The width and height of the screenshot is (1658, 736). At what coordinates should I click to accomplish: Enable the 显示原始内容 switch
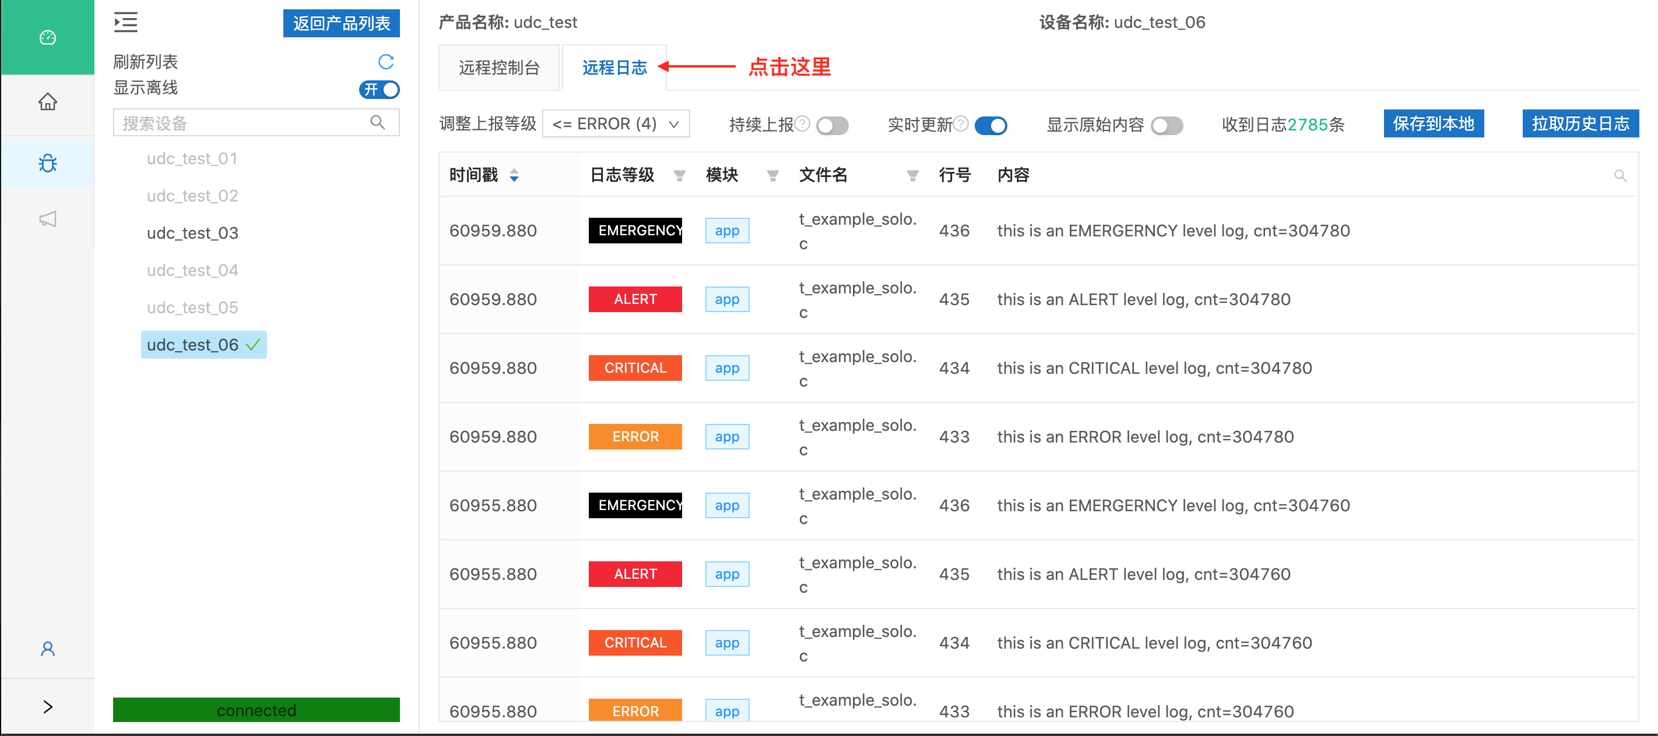pos(1167,125)
